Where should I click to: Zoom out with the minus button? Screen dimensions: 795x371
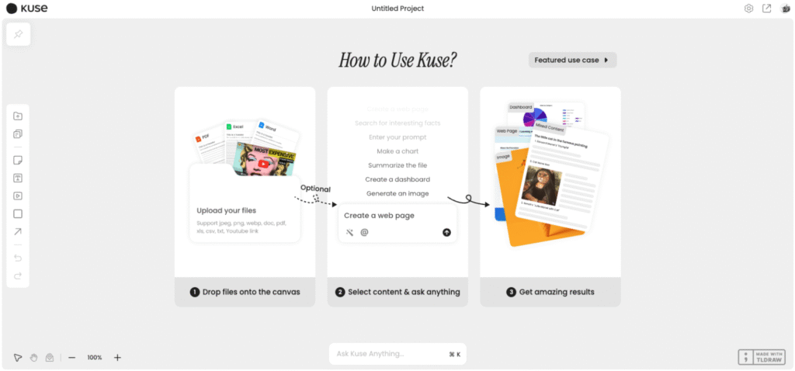click(x=71, y=357)
